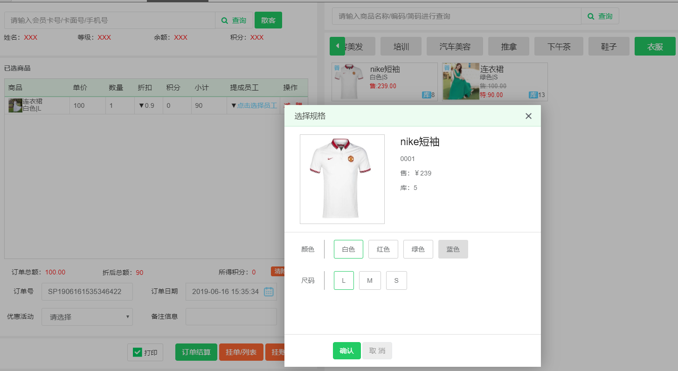Click 连衣裙 thumbnail in selected items
This screenshot has height=371, width=678.
click(x=15, y=105)
